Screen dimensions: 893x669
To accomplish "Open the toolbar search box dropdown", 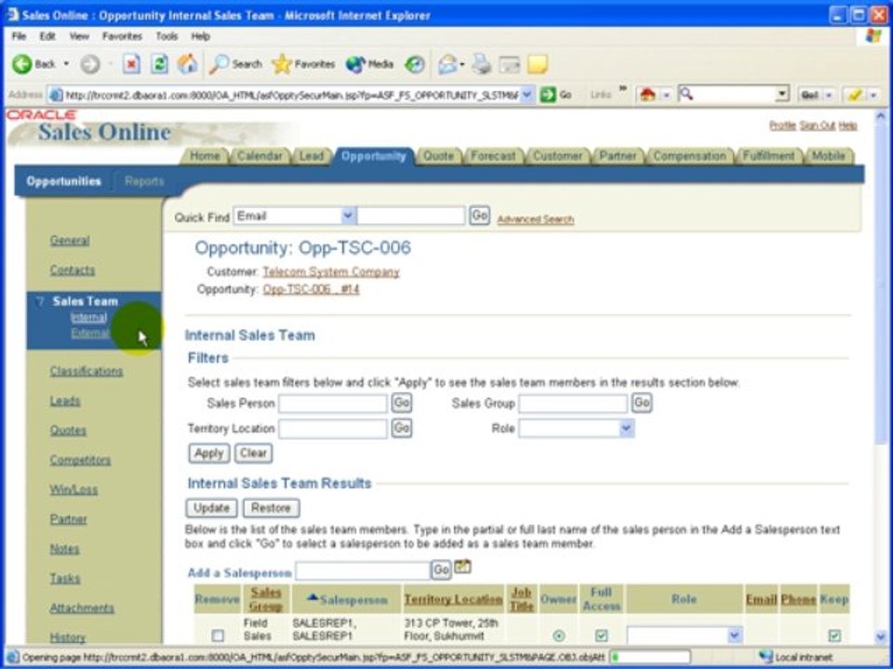I will [x=782, y=94].
